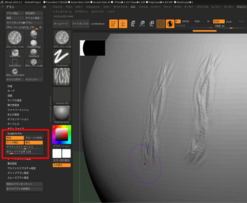Viewport: 247px width, 203px height.
Task: Toggle LiveBoolean
Action: coord(98,24)
